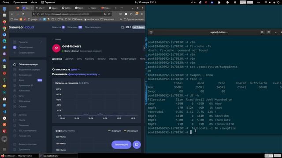The width and height of the screenshot is (282, 158).
Task: Click Создать проект in sidebar
Action: (26, 53)
